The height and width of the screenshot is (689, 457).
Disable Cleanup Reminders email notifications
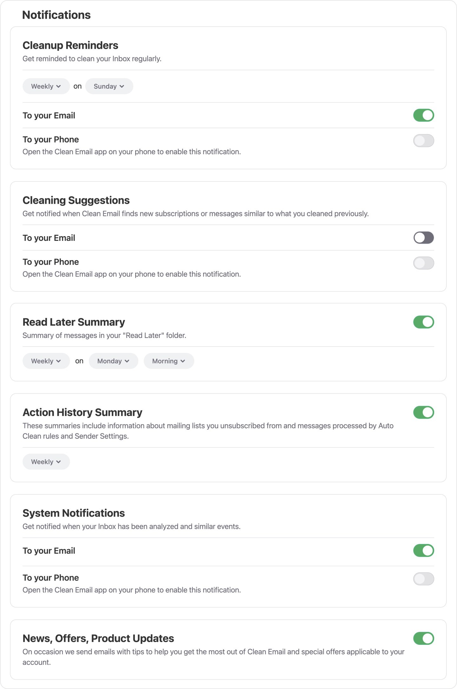pyautogui.click(x=423, y=115)
